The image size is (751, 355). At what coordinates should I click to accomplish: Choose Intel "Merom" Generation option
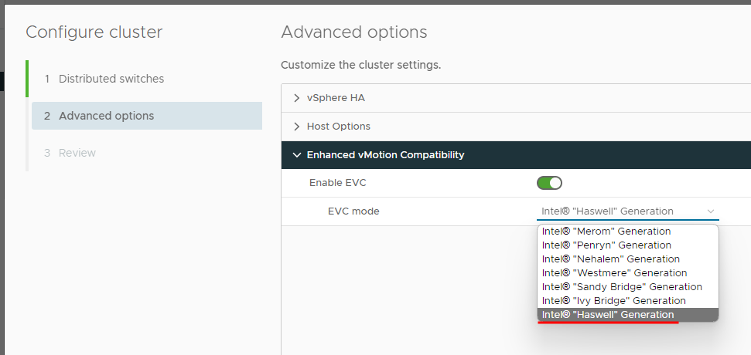628,232
